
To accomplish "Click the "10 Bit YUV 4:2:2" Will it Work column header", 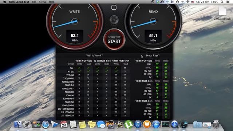I will pos(84,61).
